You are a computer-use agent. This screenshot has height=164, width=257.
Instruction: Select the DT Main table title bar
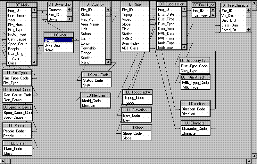coord(22,5)
